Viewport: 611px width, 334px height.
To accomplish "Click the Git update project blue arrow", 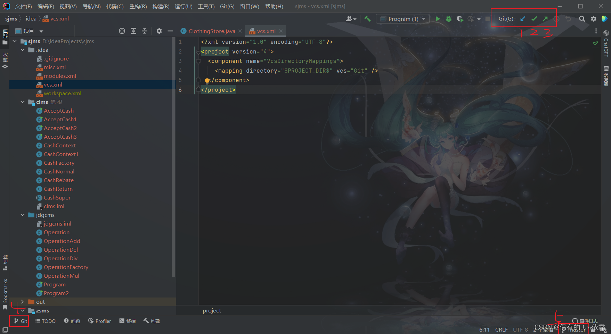I will pos(523,19).
